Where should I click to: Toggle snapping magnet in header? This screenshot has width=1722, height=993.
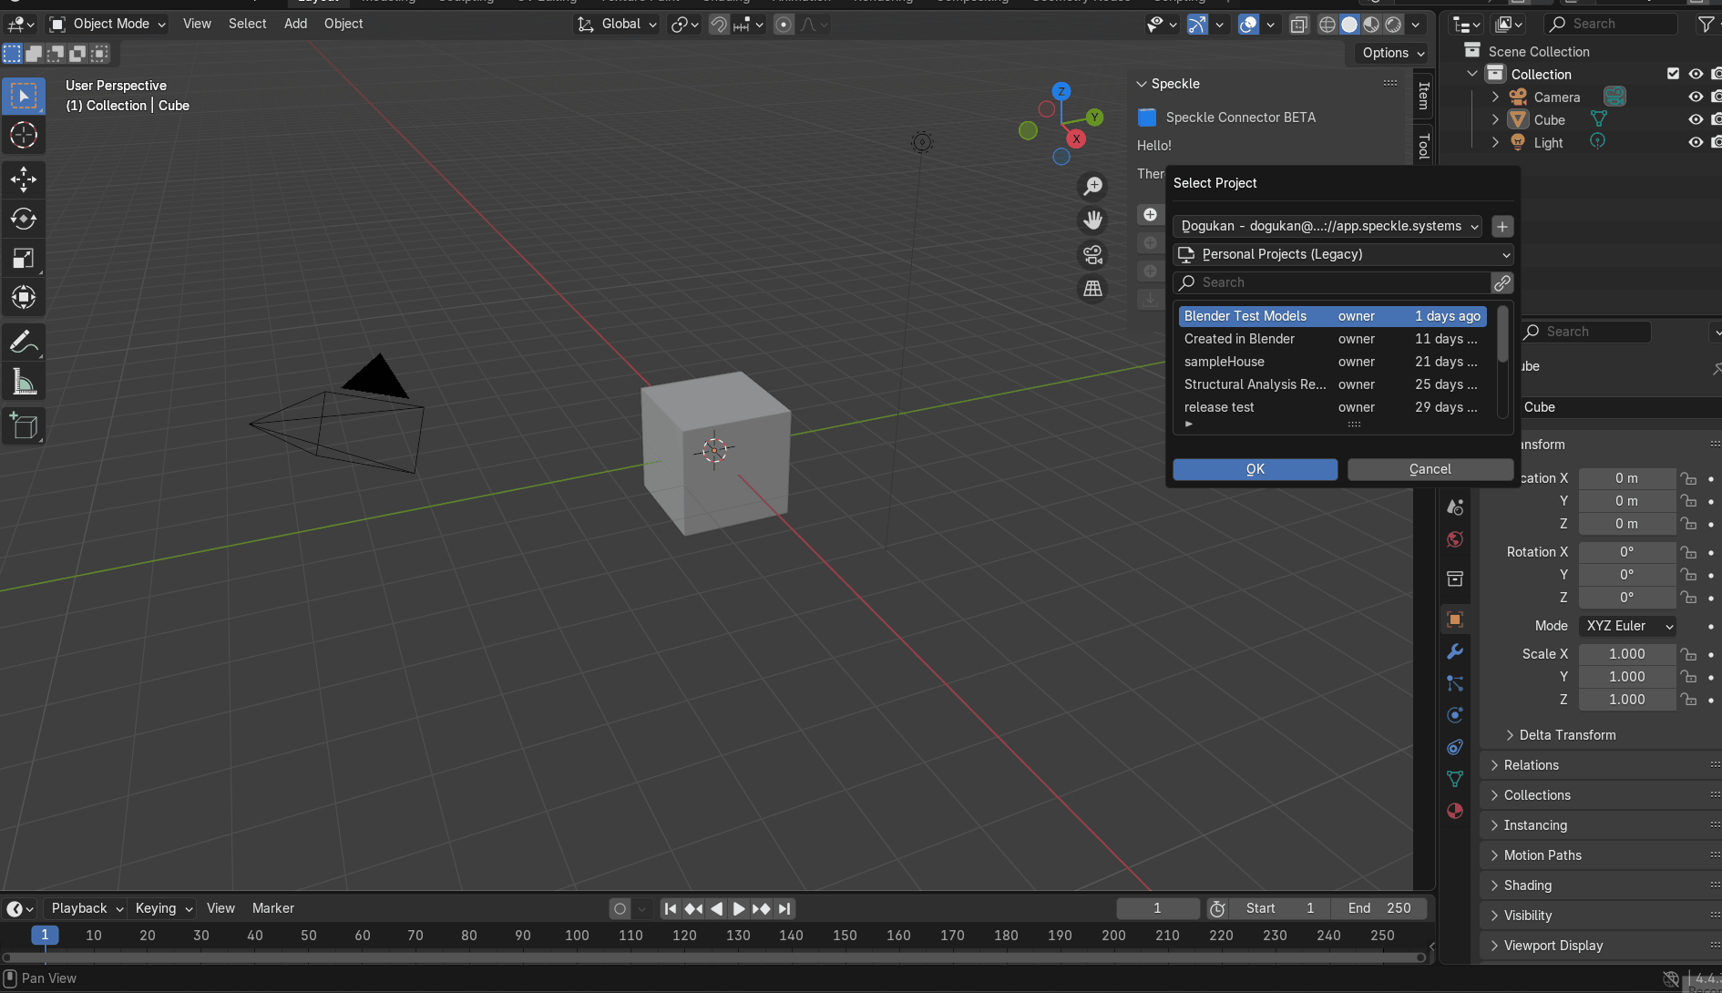(719, 25)
